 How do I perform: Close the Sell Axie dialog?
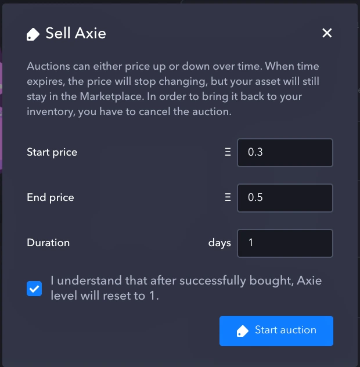coord(327,33)
